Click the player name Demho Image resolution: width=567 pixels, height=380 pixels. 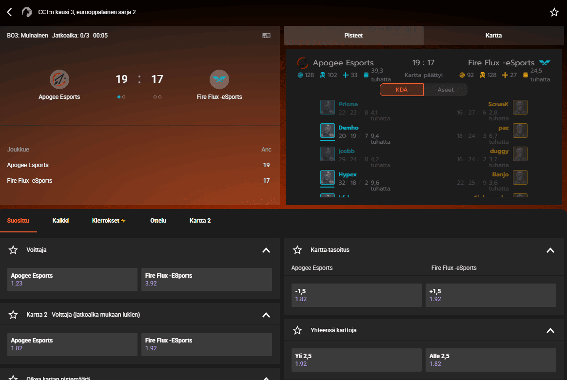tap(348, 128)
